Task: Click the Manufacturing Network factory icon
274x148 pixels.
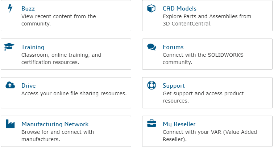Action: [10, 124]
